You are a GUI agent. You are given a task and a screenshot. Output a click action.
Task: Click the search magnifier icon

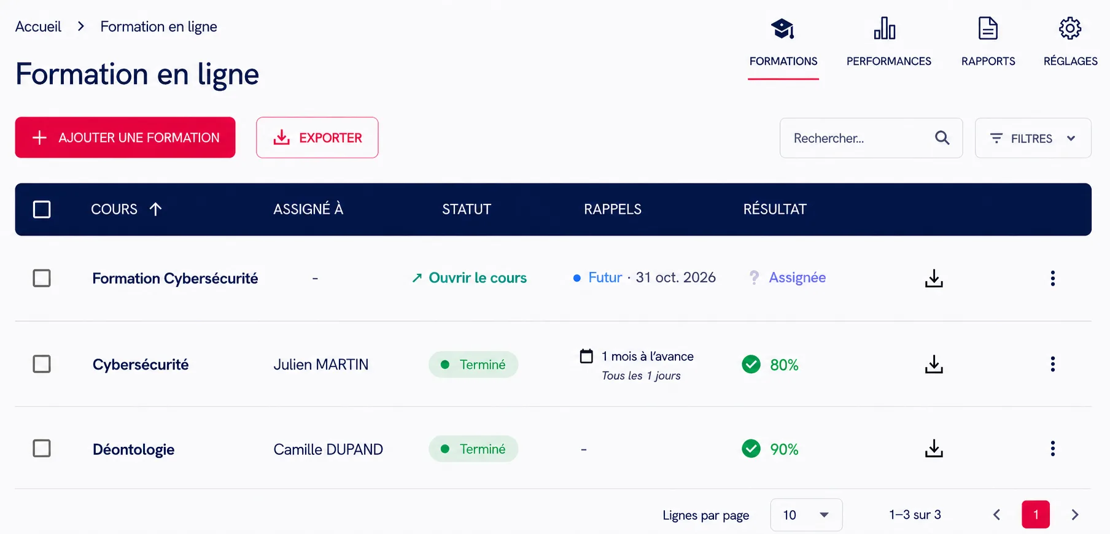coord(942,138)
